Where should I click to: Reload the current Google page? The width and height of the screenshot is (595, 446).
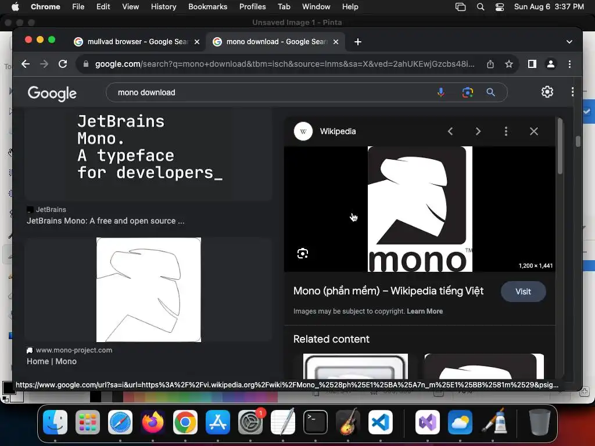(x=63, y=64)
